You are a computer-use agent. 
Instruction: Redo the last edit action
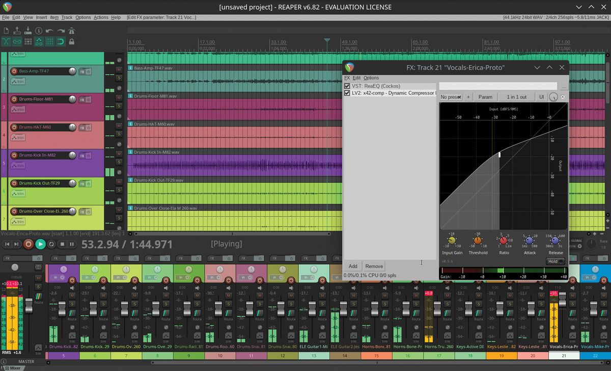[x=61, y=30]
